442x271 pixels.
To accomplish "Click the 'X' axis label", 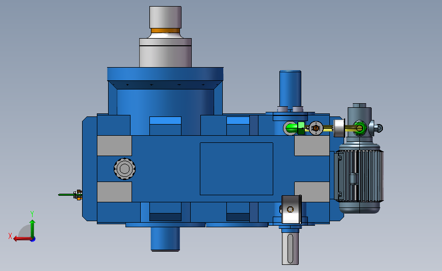I will 10,236.
